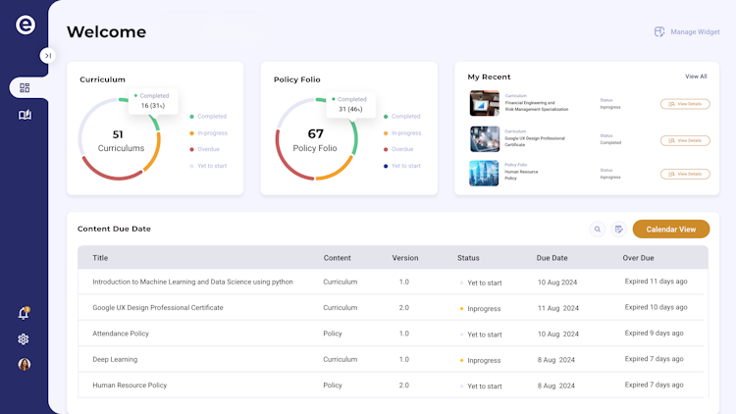Click the Due Date column header

click(552, 258)
